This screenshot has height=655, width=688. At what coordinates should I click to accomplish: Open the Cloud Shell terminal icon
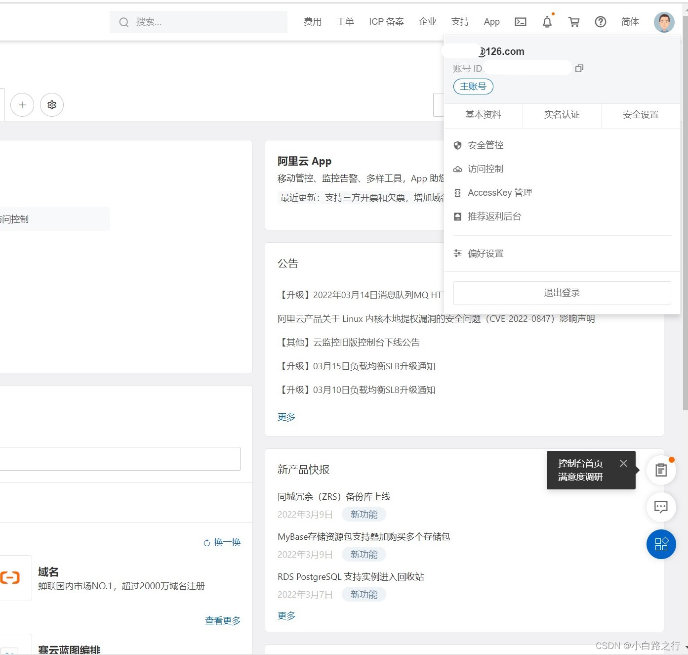(x=520, y=22)
